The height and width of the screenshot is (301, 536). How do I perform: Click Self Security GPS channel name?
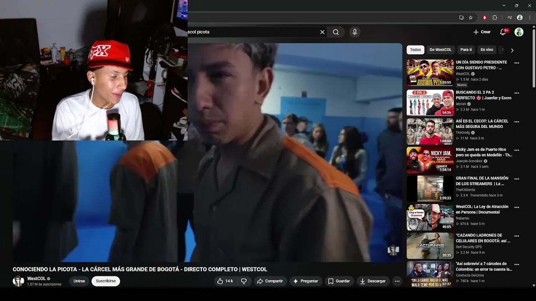(x=469, y=247)
